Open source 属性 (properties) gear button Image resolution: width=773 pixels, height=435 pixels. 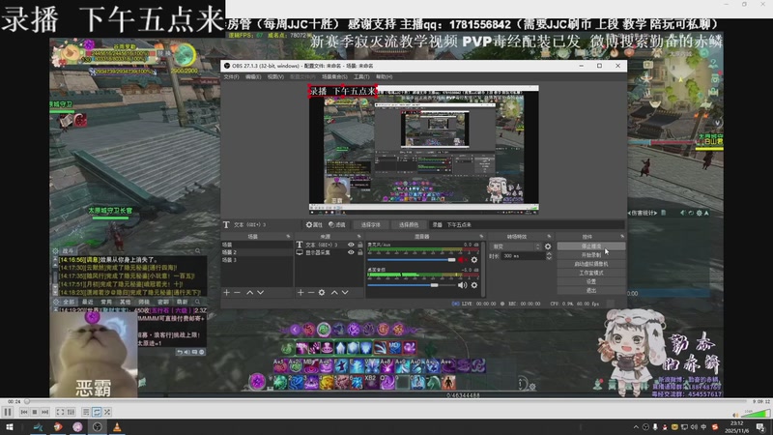314,225
